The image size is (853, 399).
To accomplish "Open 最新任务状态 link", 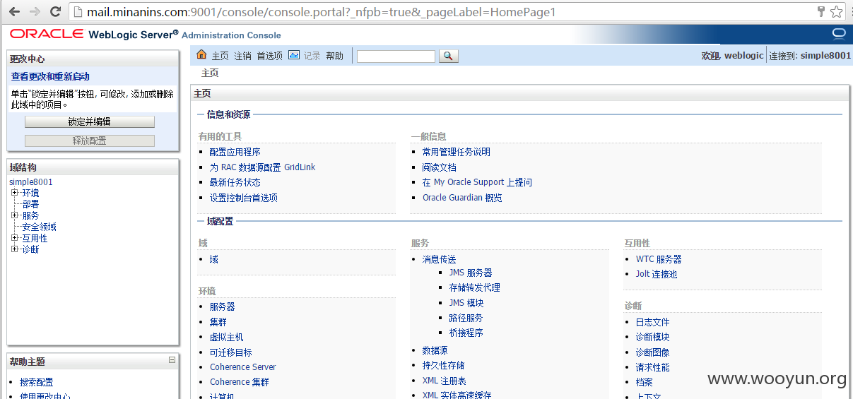I will [x=235, y=182].
